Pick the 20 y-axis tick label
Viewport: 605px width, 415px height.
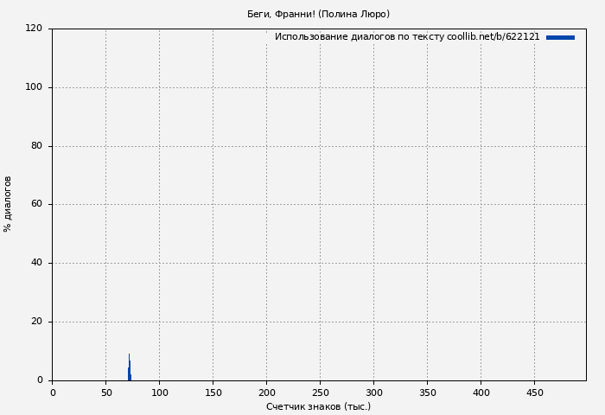[x=36, y=322]
